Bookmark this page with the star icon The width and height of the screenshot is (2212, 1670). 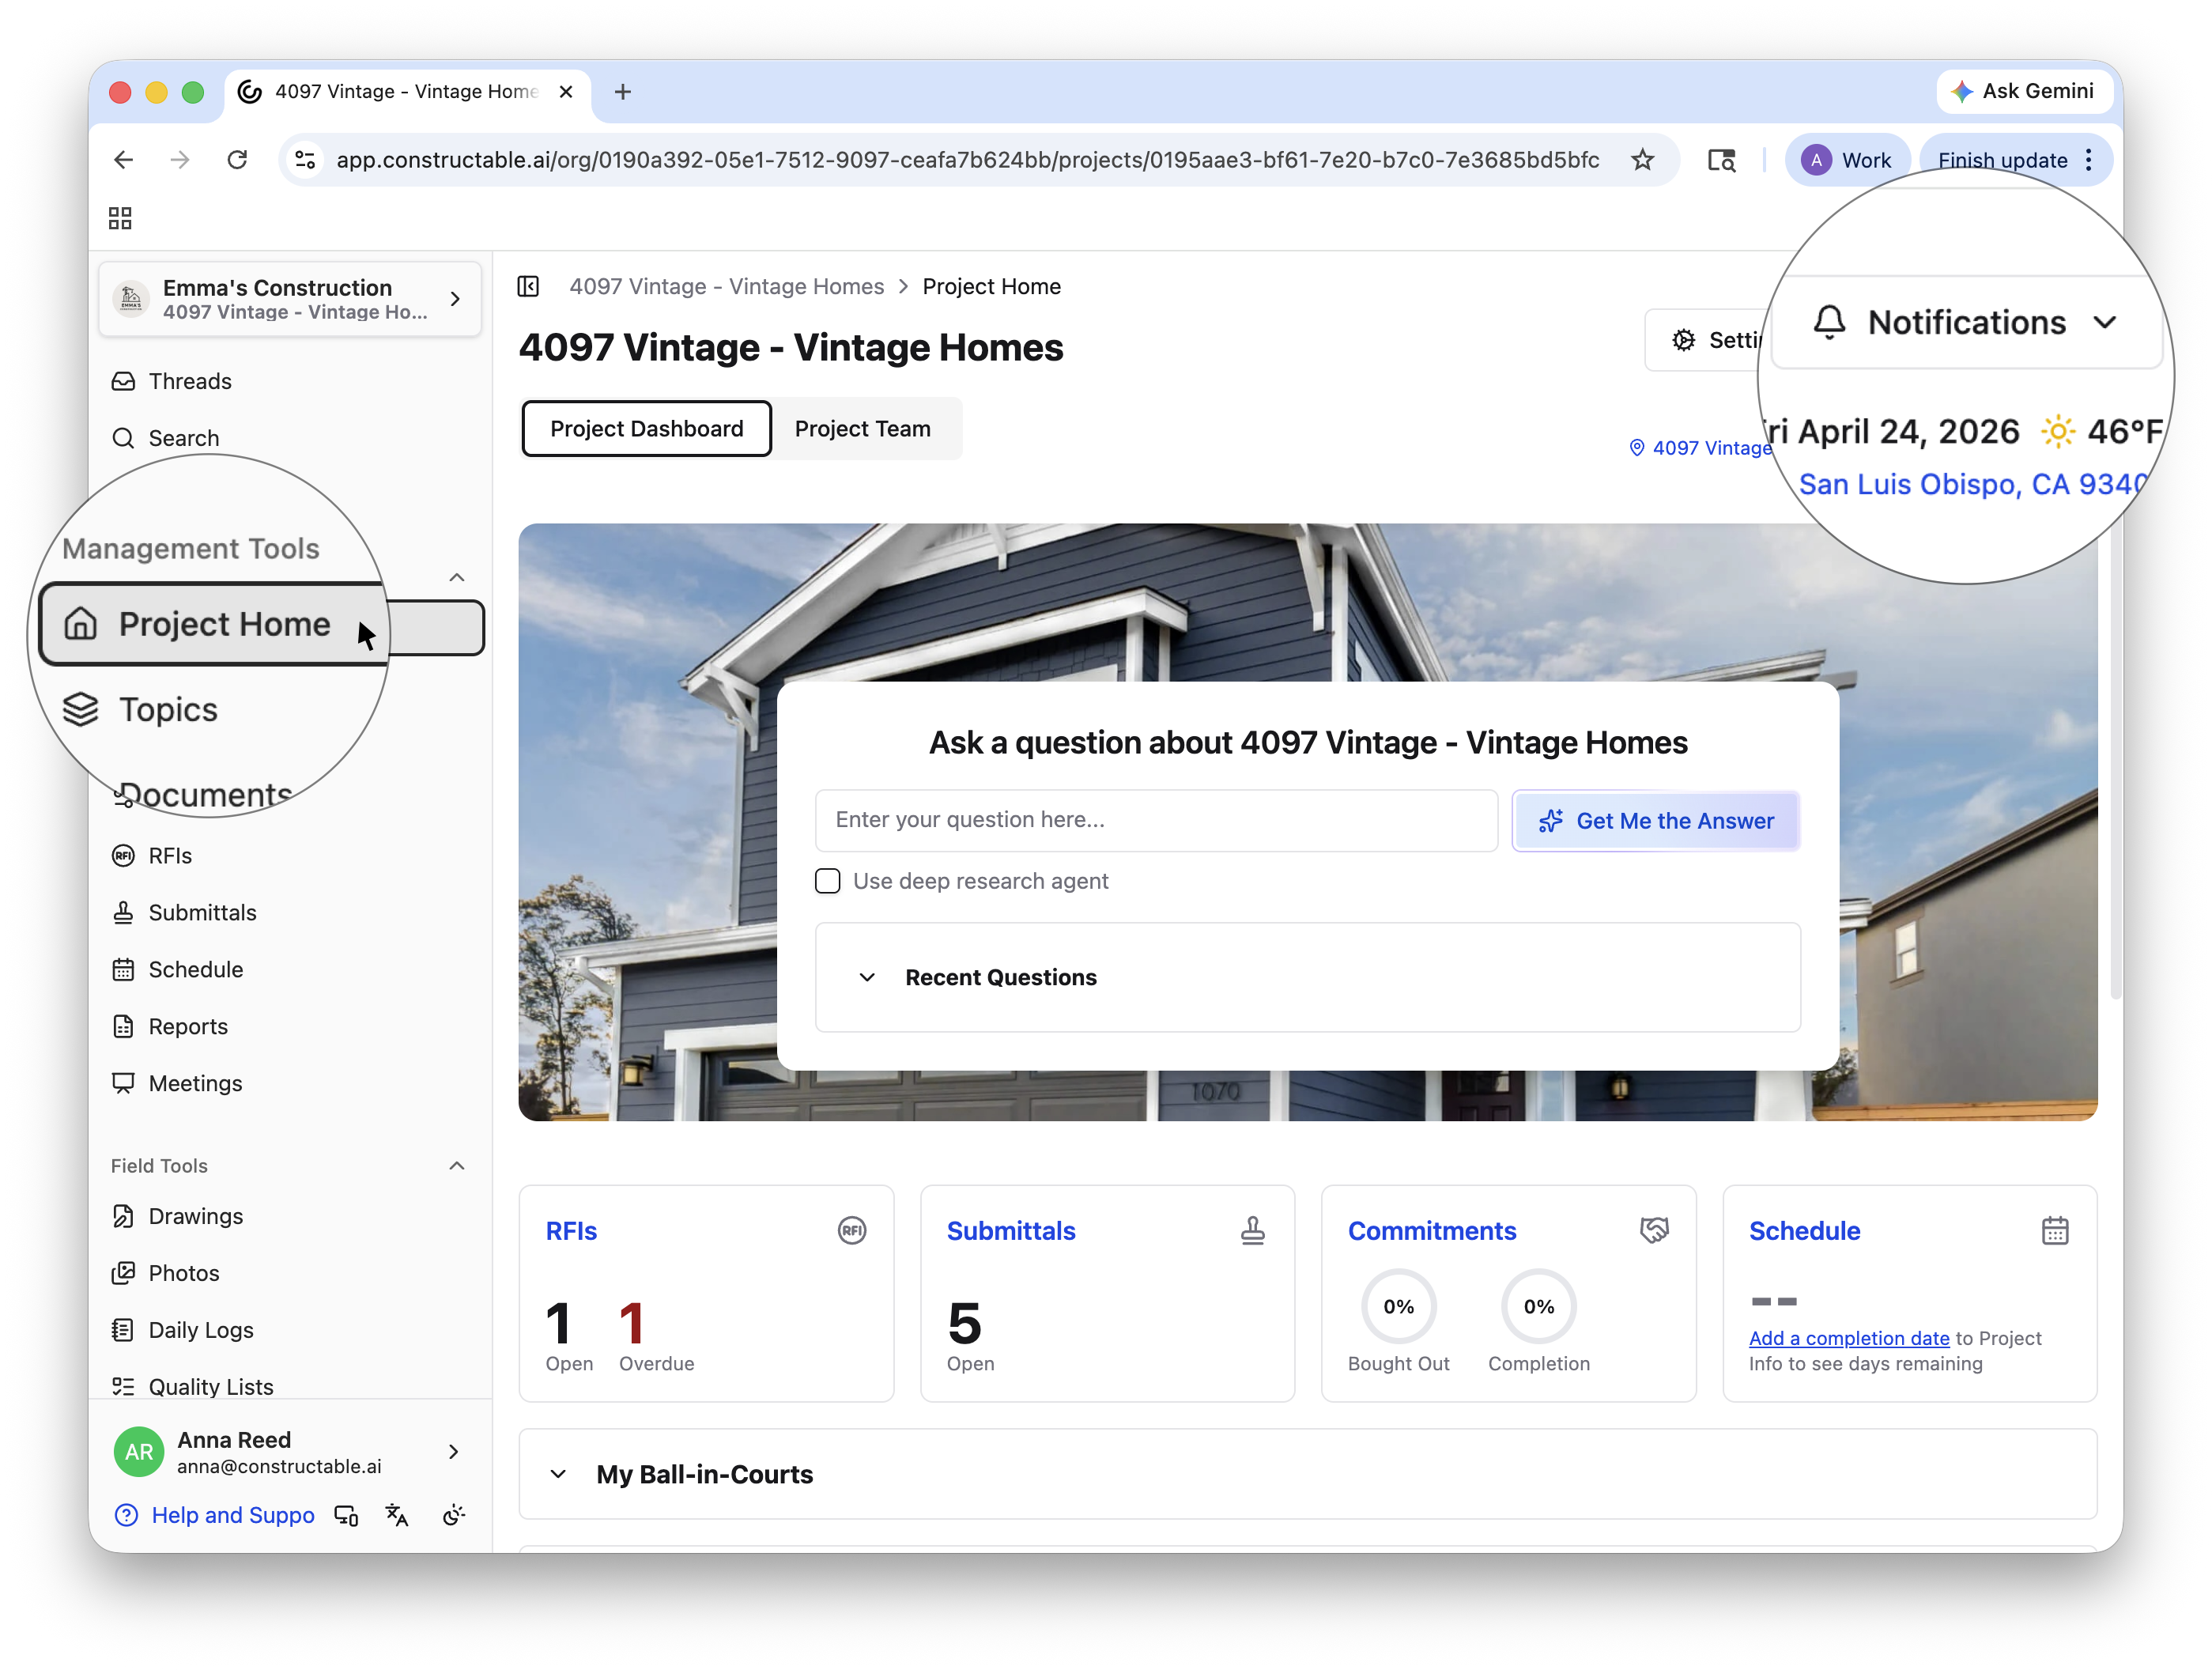(x=1642, y=160)
